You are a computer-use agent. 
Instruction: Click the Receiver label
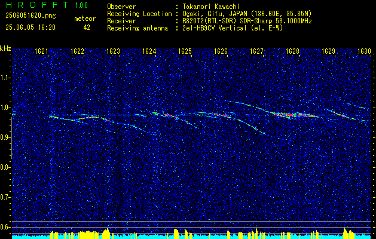click(x=121, y=21)
